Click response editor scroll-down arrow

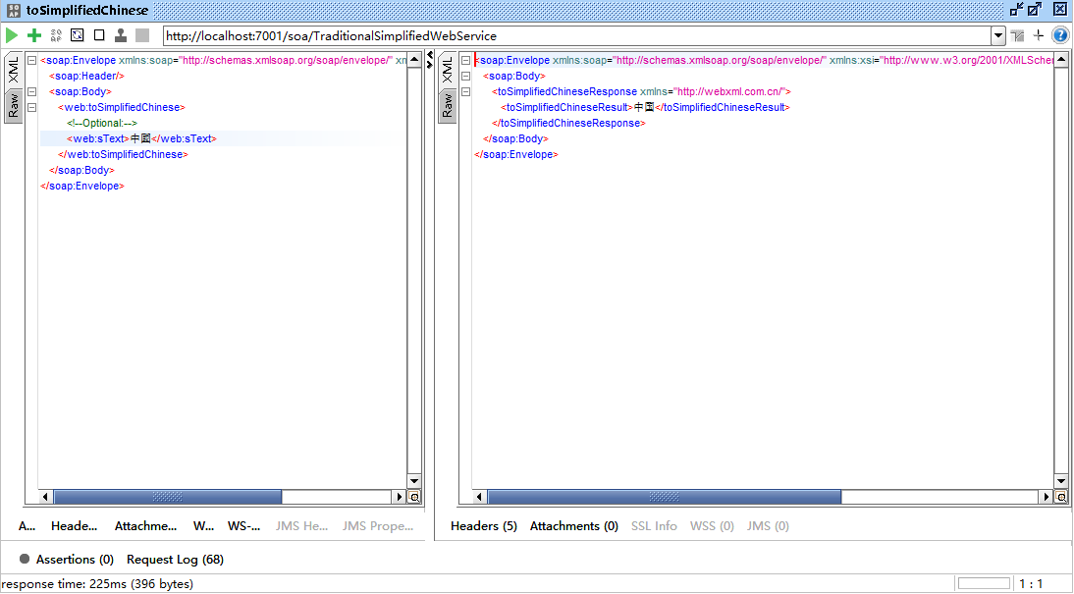point(1061,481)
